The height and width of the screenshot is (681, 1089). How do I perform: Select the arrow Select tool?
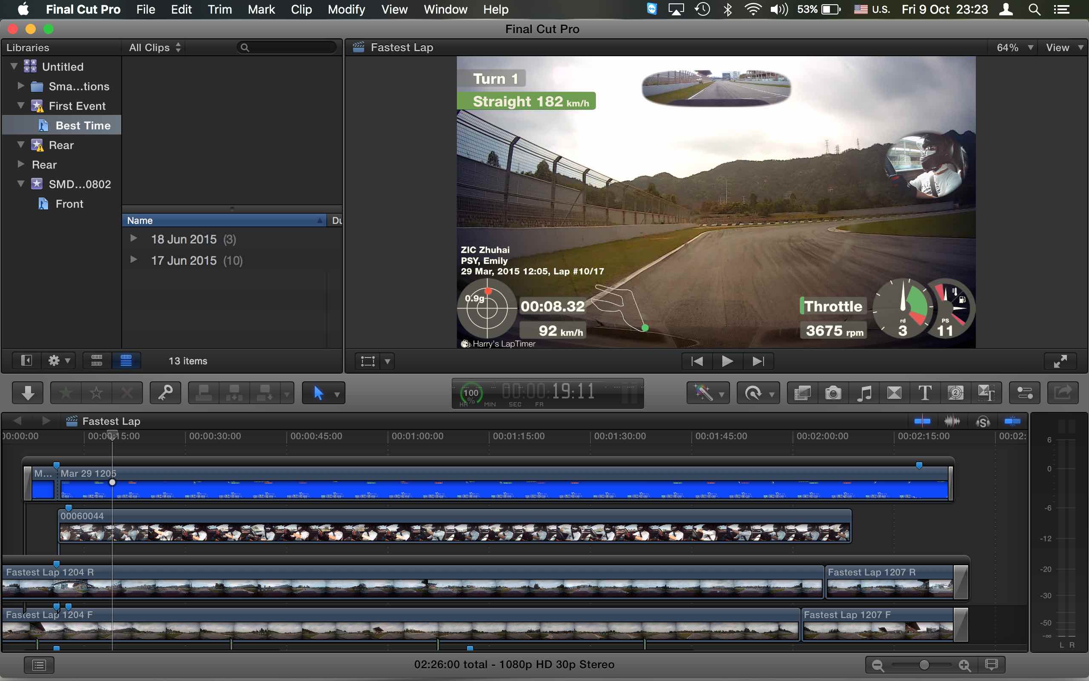(x=319, y=393)
